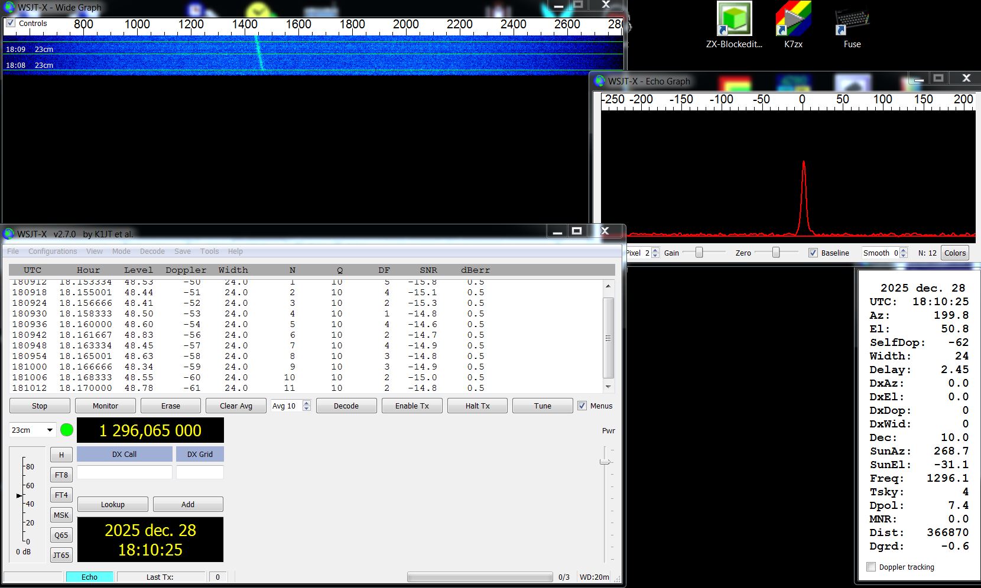Switch to MSK mode
The width and height of the screenshot is (981, 588).
pos(61,515)
